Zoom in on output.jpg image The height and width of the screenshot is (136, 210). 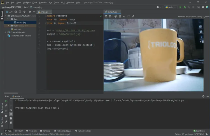pyautogui.click(x=116, y=16)
